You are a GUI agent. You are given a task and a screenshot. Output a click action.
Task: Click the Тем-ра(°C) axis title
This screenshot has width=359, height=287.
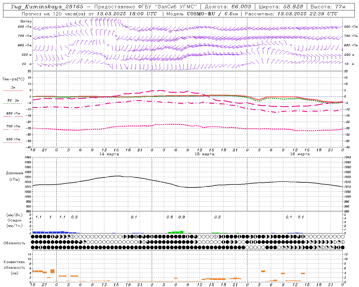13,79
